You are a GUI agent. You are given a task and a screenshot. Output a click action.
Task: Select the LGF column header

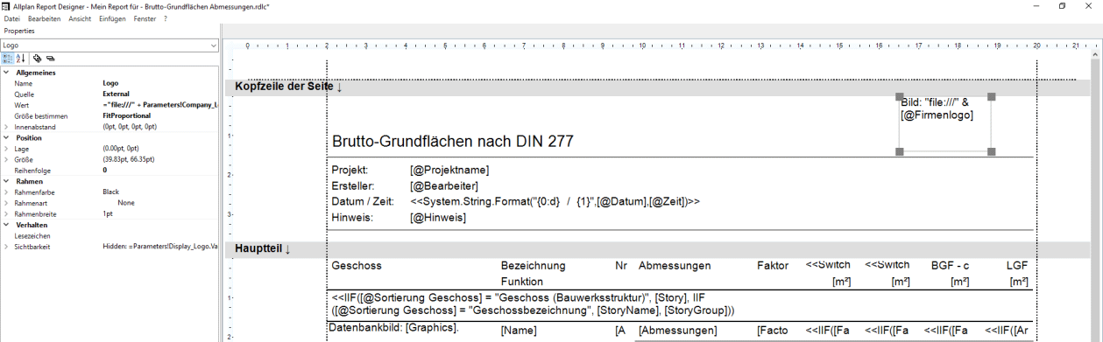[1017, 265]
